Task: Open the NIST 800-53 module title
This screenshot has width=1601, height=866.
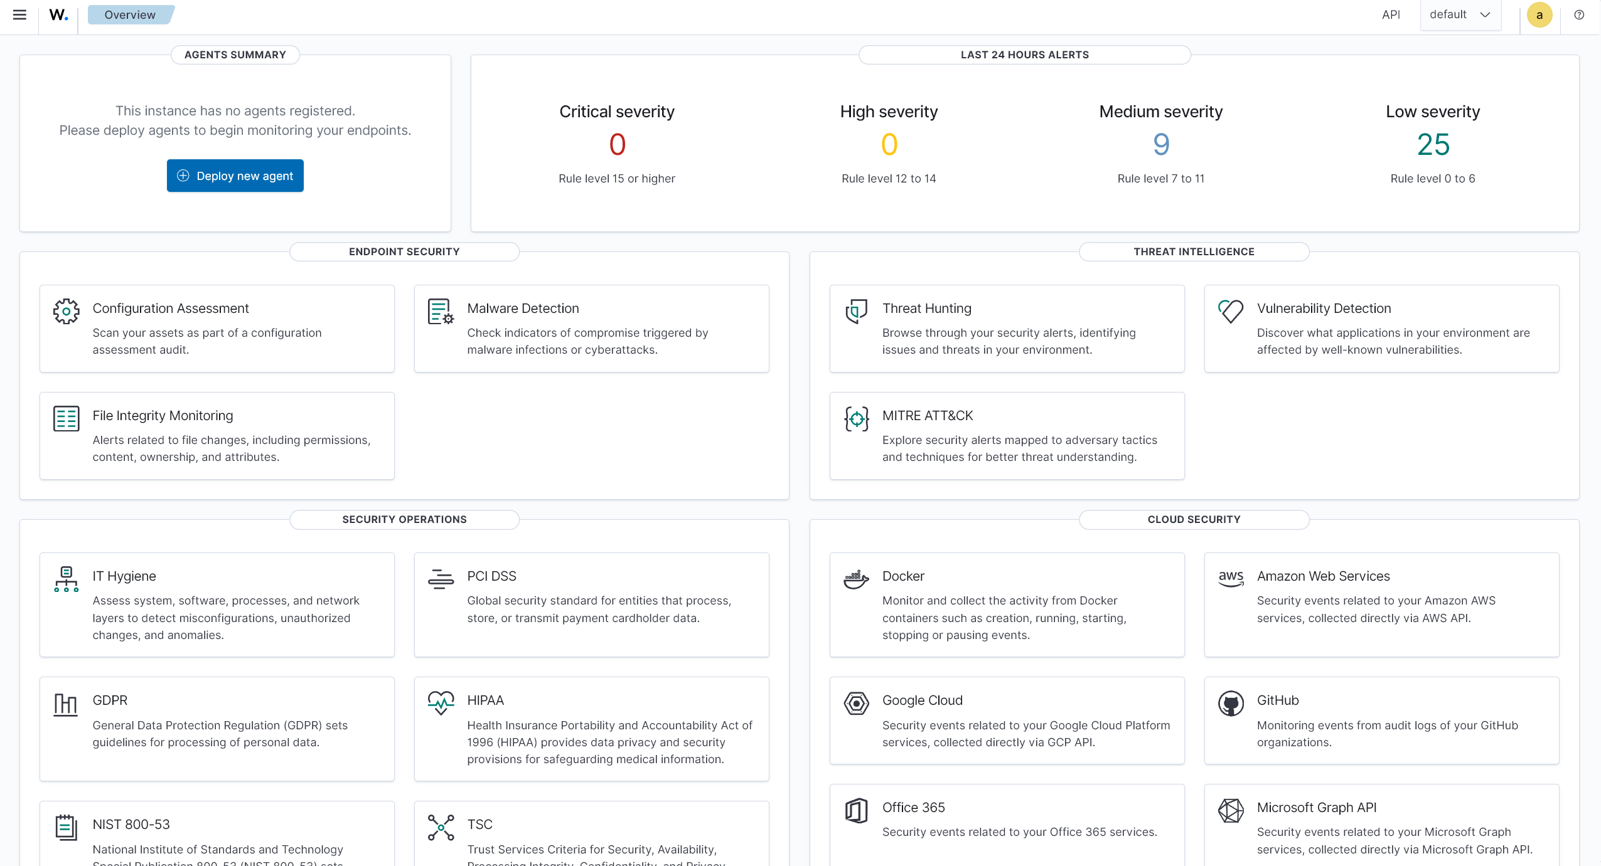Action: point(131,825)
